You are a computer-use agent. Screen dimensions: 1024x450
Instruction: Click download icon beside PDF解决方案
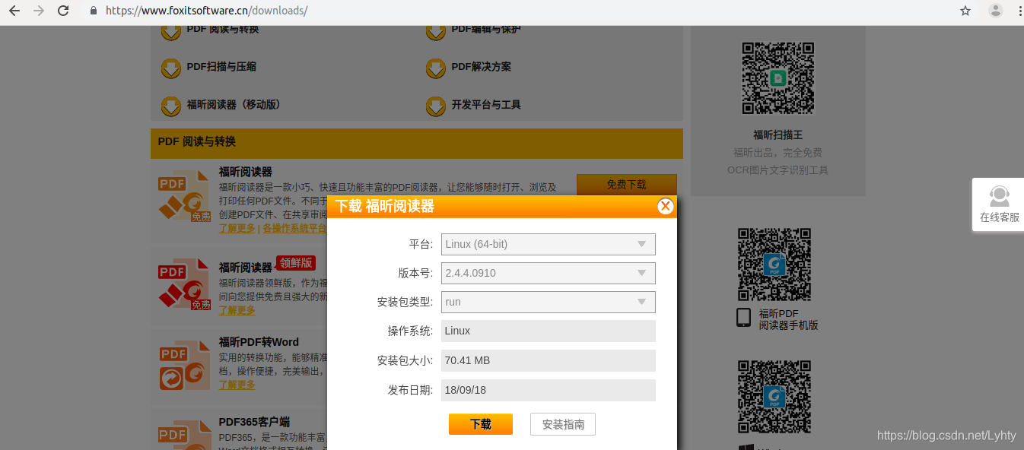point(435,68)
